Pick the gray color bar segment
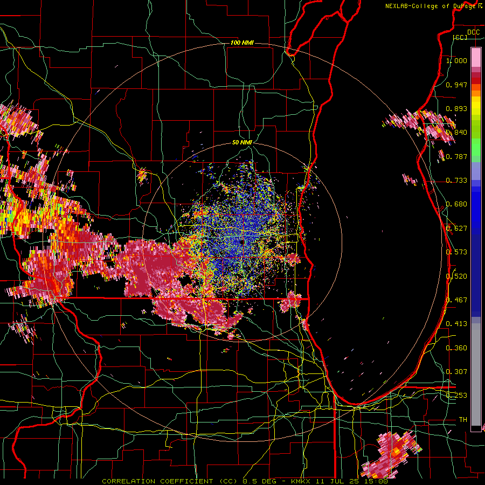485x485 pixels. pyautogui.click(x=476, y=375)
